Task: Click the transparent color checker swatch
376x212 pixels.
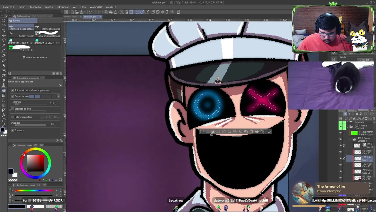Action: click(x=12, y=180)
